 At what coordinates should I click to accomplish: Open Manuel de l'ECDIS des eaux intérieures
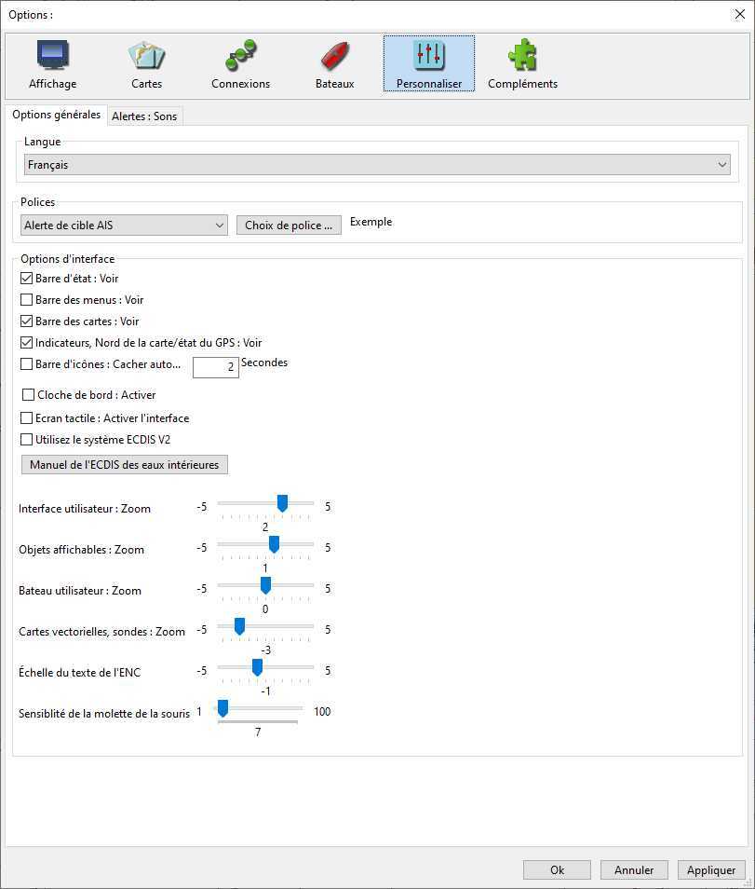(125, 465)
